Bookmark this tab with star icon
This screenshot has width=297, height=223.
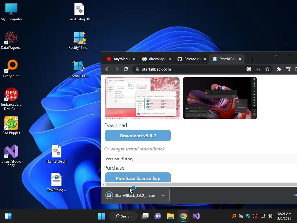[x=267, y=69]
